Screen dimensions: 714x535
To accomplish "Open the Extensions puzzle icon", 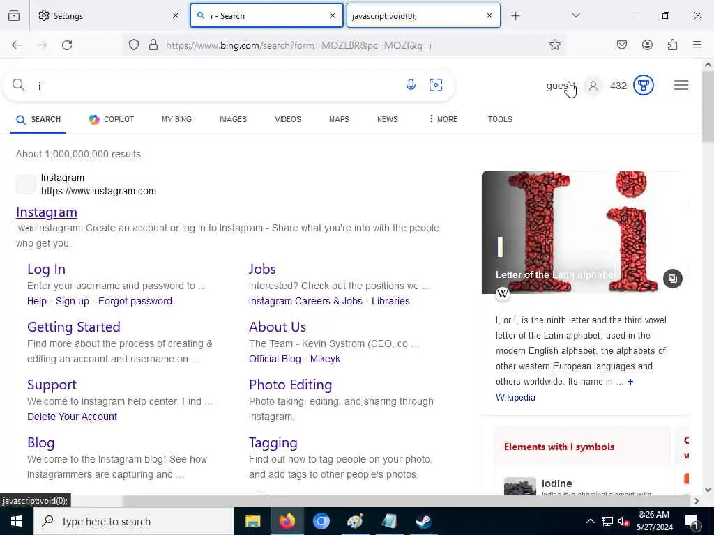I will [672, 45].
